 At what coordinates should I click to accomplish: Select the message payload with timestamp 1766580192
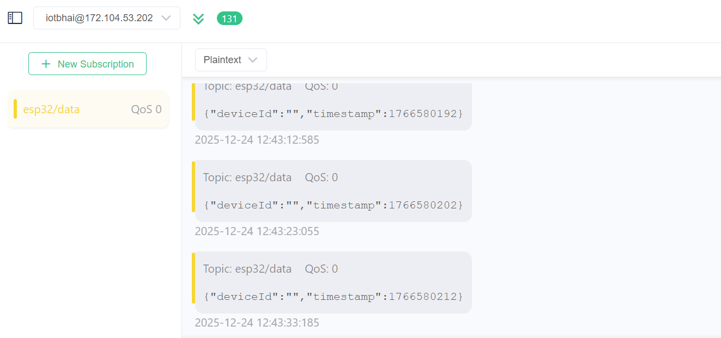tap(333, 114)
